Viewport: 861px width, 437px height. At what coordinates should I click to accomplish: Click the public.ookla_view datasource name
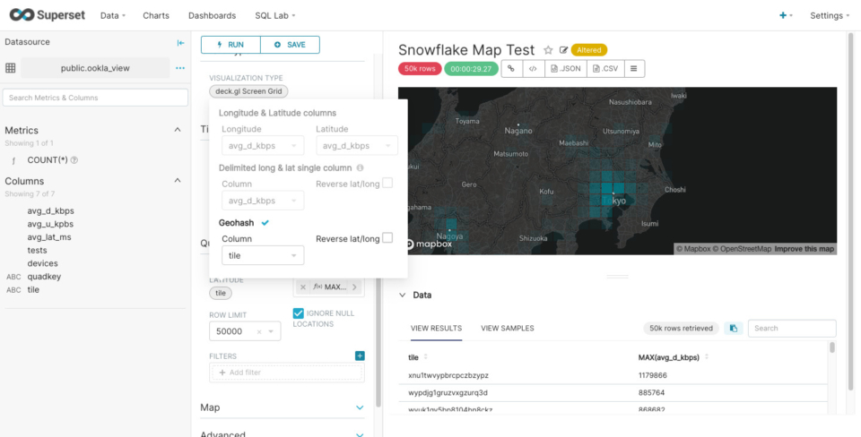click(96, 68)
